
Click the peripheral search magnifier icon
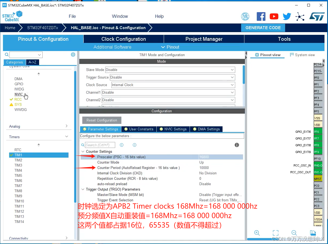7,55
